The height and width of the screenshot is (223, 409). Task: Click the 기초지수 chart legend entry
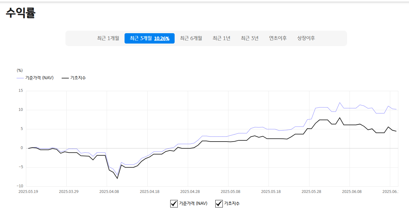pyautogui.click(x=74, y=78)
